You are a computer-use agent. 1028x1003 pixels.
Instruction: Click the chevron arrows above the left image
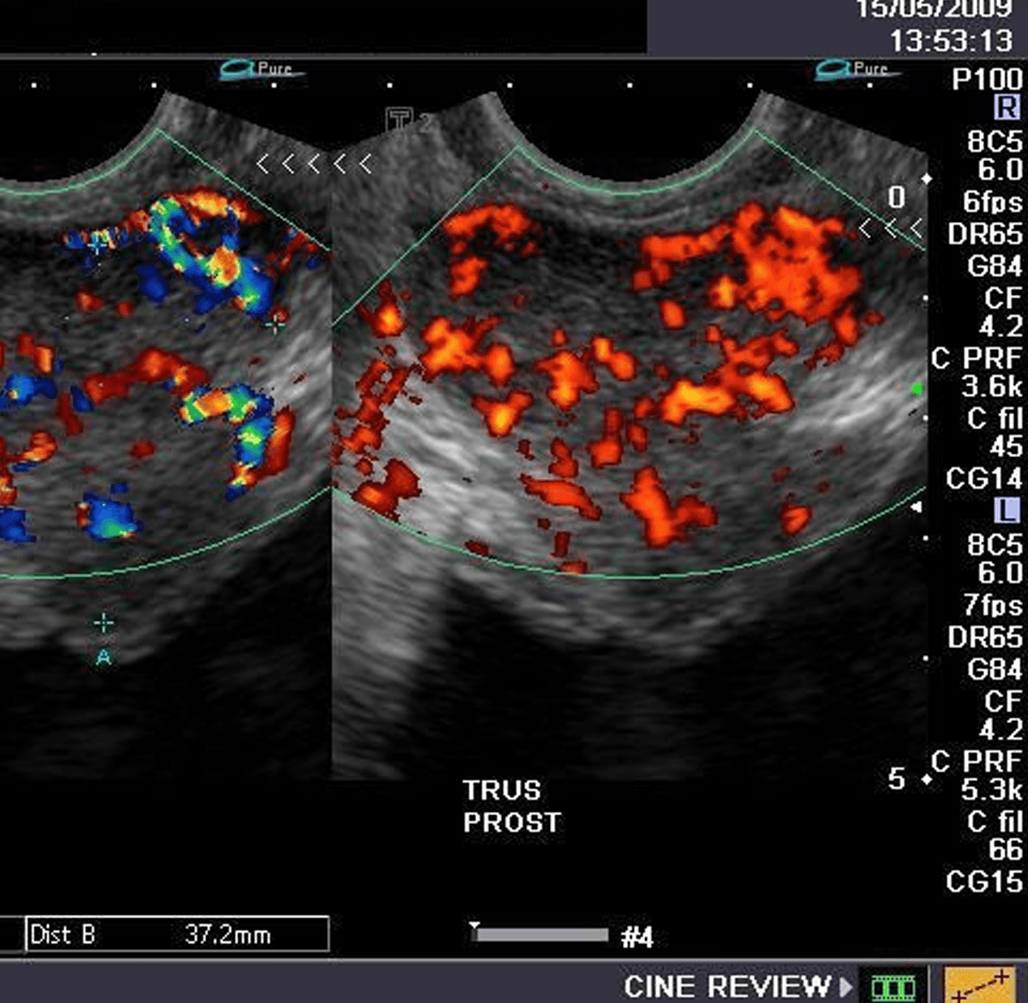[313, 162]
